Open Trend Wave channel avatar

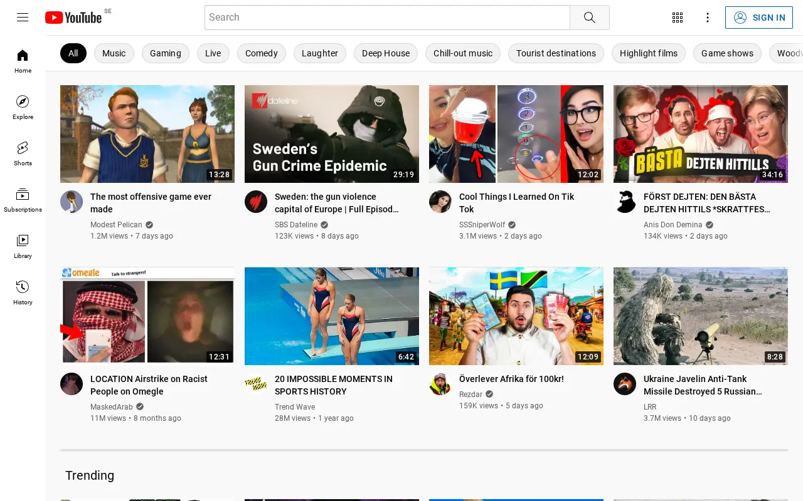256,384
